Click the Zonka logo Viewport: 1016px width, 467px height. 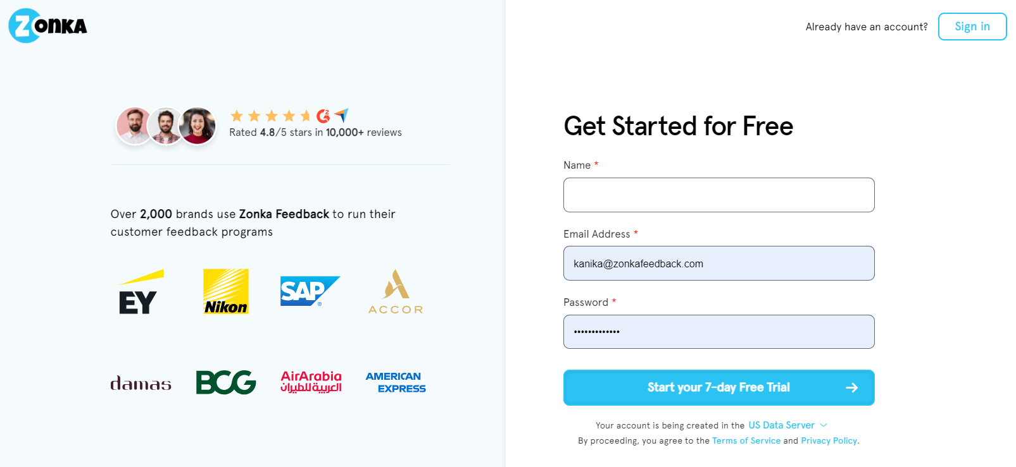tap(47, 26)
